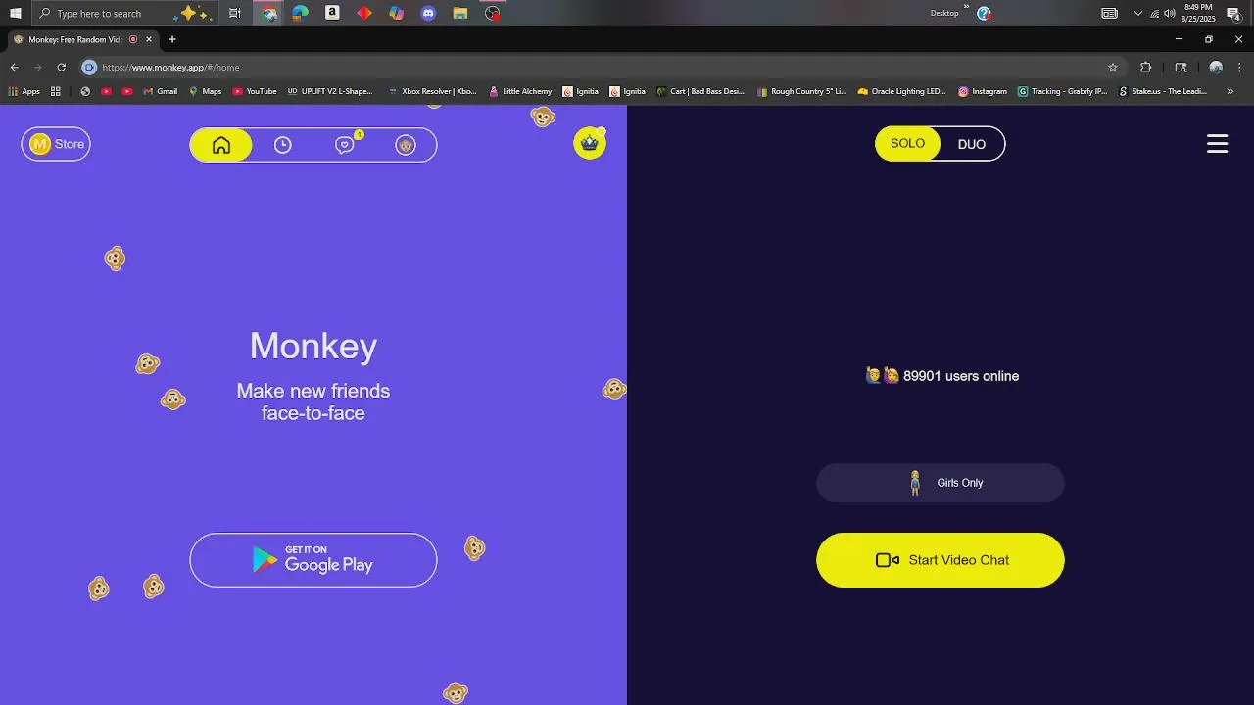Open the Apps bookmark
Image resolution: width=1254 pixels, height=705 pixels.
pyautogui.click(x=24, y=91)
